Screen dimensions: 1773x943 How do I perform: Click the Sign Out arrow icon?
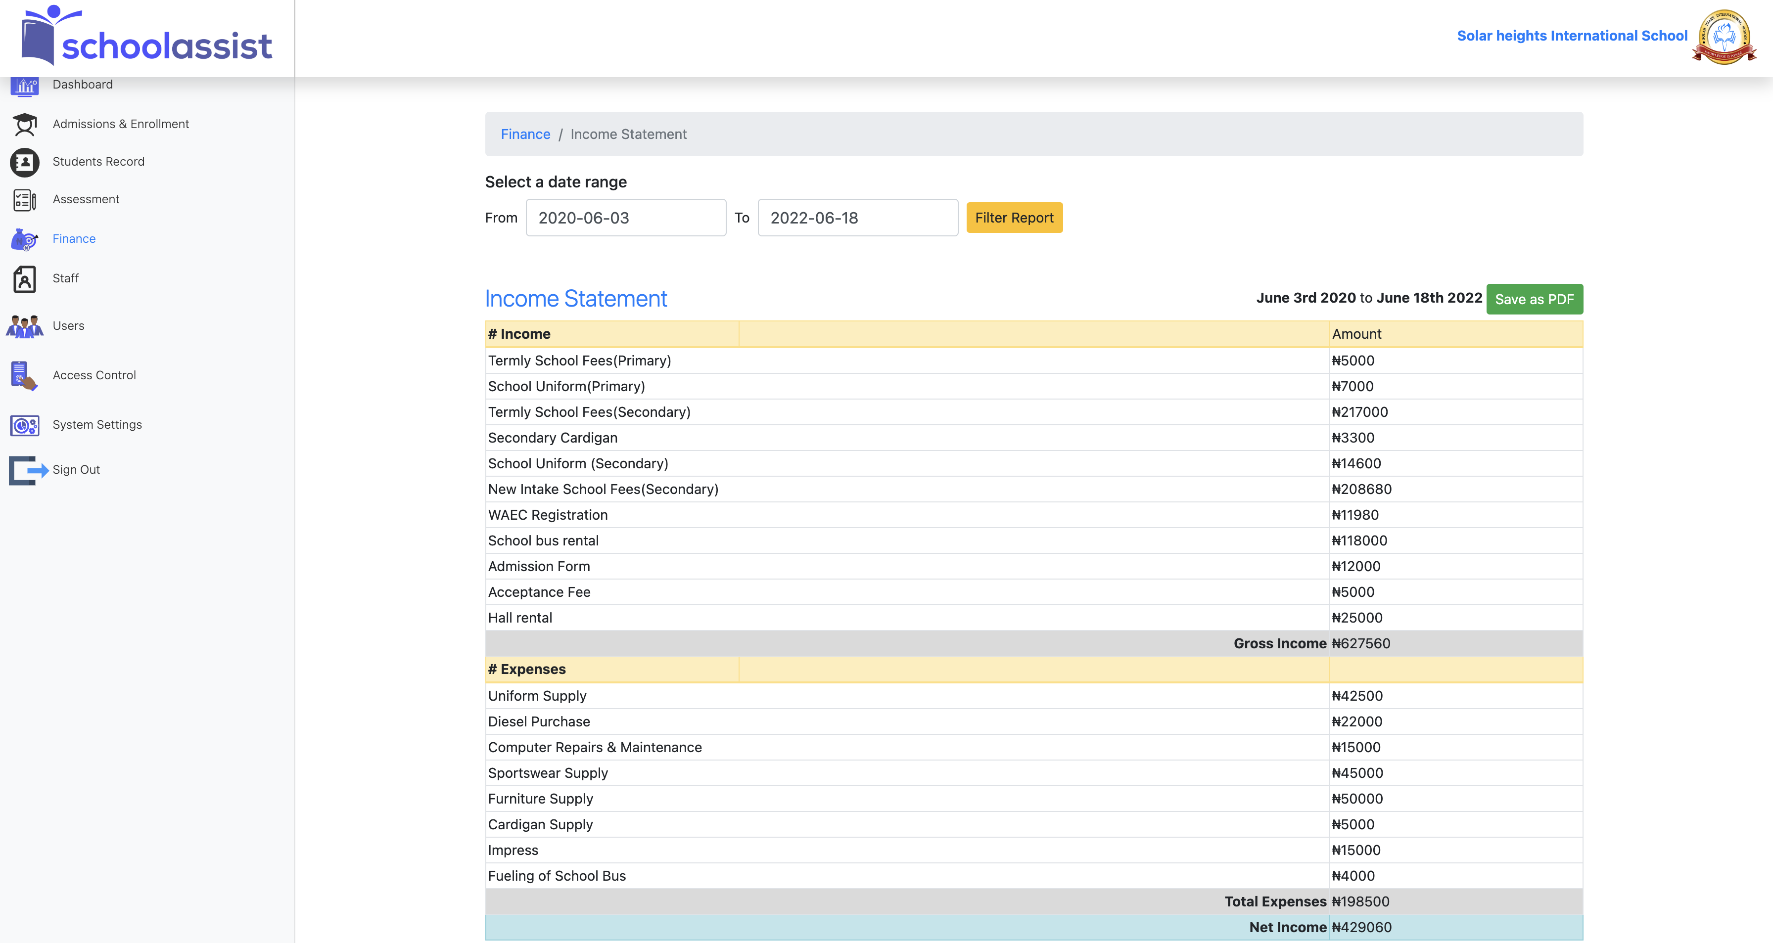tap(25, 470)
